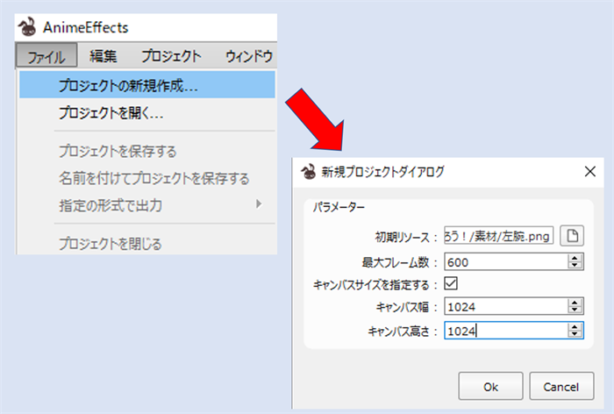Decrease 最大フレーム数 with down arrow
This screenshot has width=614, height=414.
tap(575, 266)
